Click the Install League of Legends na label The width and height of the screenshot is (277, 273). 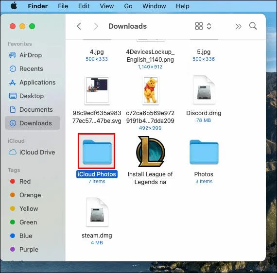(150, 178)
